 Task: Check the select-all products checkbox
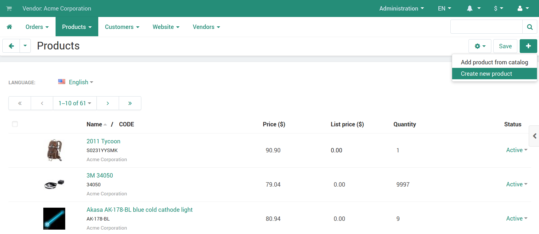click(x=15, y=124)
